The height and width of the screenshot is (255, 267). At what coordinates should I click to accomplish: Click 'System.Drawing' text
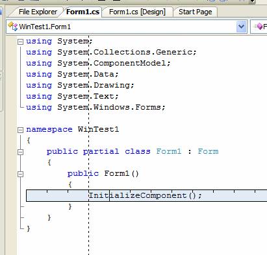94,85
